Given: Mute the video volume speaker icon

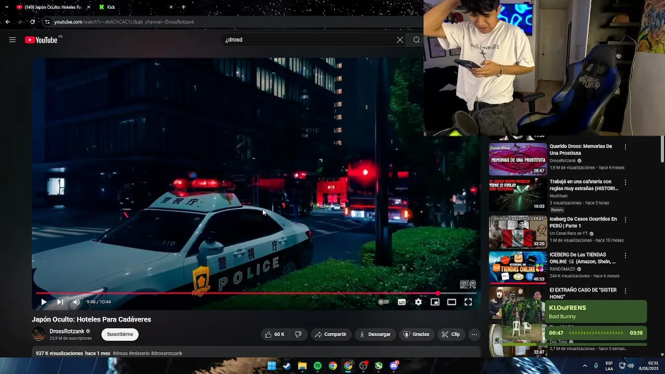Looking at the screenshot, I should [76, 302].
